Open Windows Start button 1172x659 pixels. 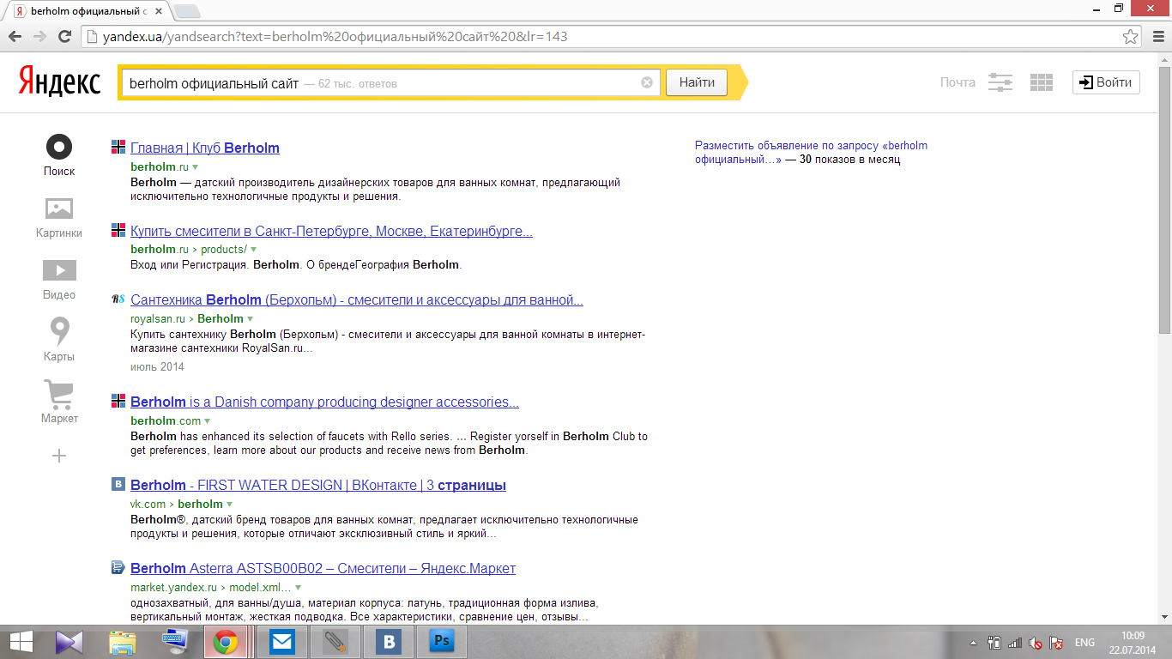pyautogui.click(x=21, y=641)
